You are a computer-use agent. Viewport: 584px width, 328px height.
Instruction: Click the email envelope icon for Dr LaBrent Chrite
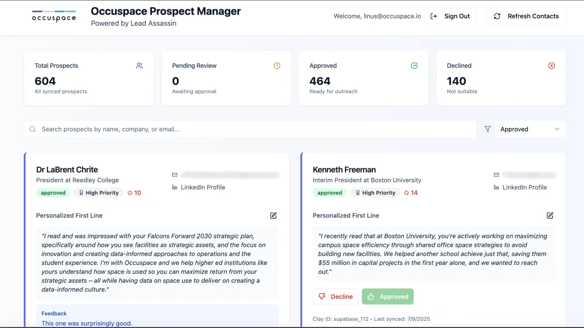point(175,174)
